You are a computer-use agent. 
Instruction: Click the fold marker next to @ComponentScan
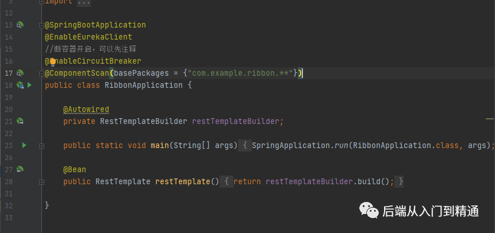click(41, 73)
